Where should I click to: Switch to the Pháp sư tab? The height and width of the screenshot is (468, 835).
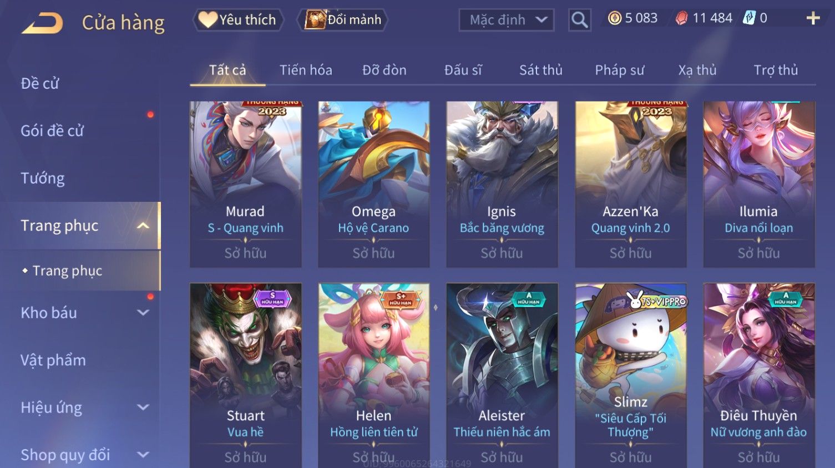point(620,70)
